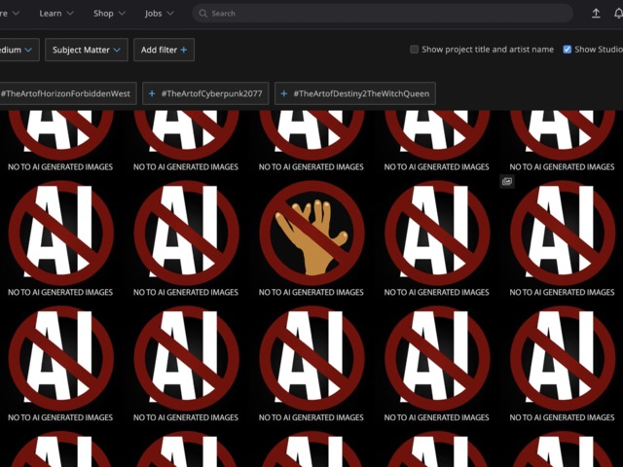Click plus icon on #TheArtofCyberpunk2077 tag

coord(152,93)
